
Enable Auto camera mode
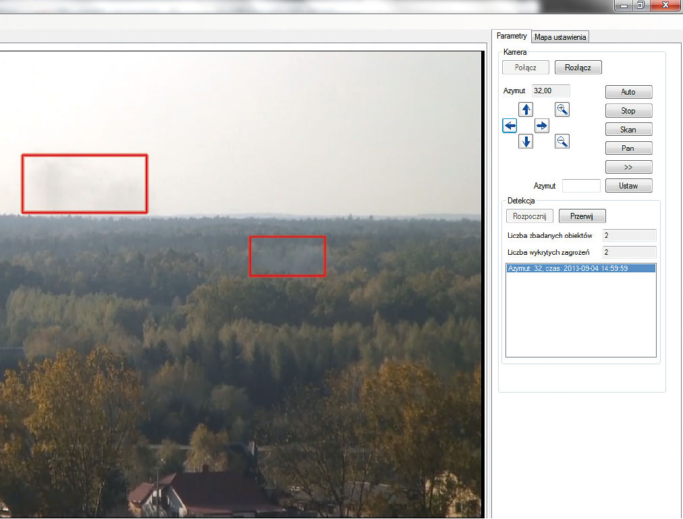pyautogui.click(x=628, y=92)
